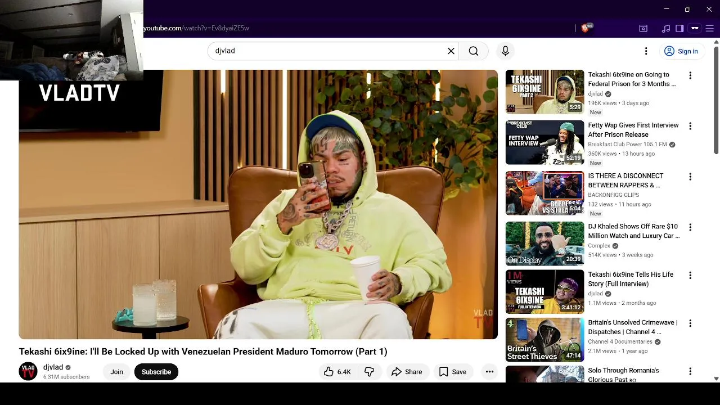
Task: Open options menu for Federal Prison video
Action: (x=690, y=75)
